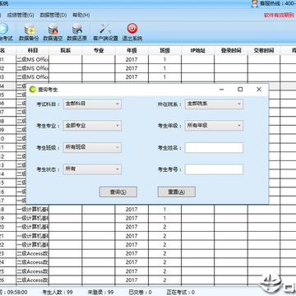
Task: Focus the 考生考号 text field
Action: tap(214, 169)
